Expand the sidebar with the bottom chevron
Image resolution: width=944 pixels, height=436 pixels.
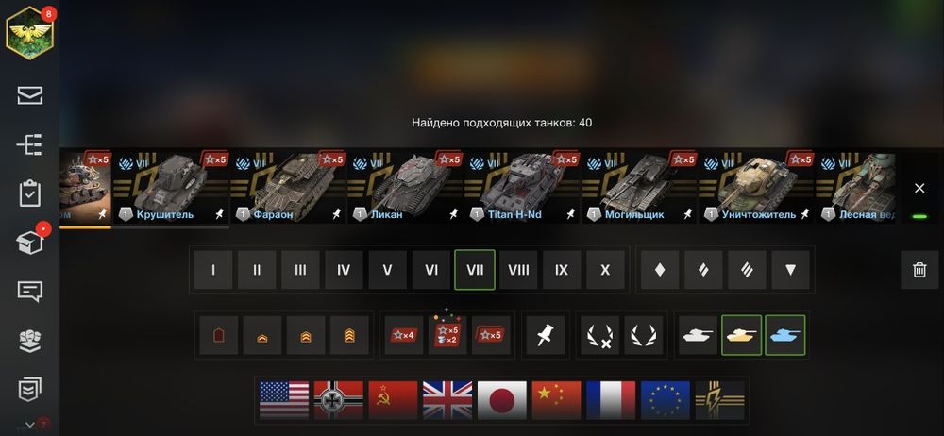[x=29, y=426]
